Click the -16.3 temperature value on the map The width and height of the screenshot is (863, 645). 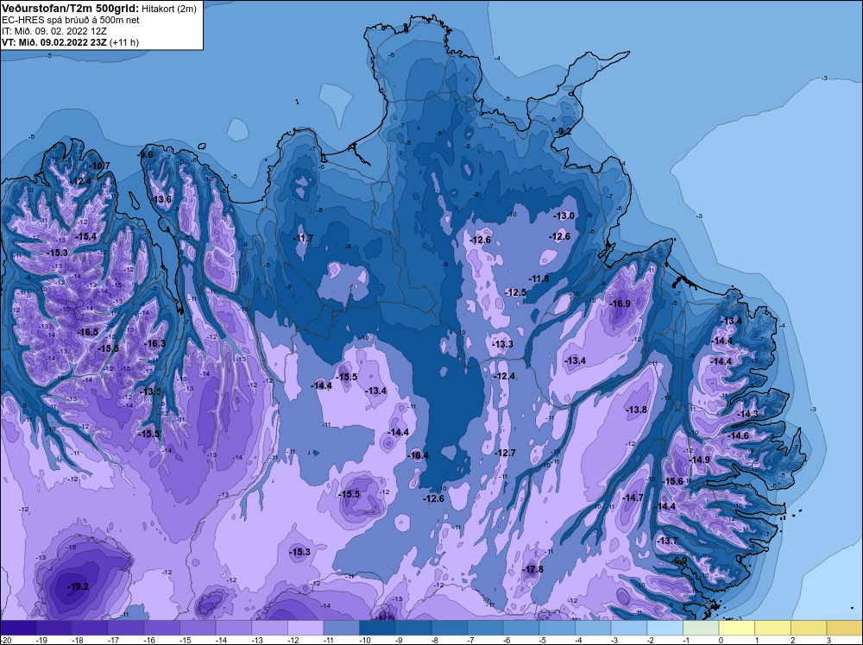pyautogui.click(x=154, y=343)
